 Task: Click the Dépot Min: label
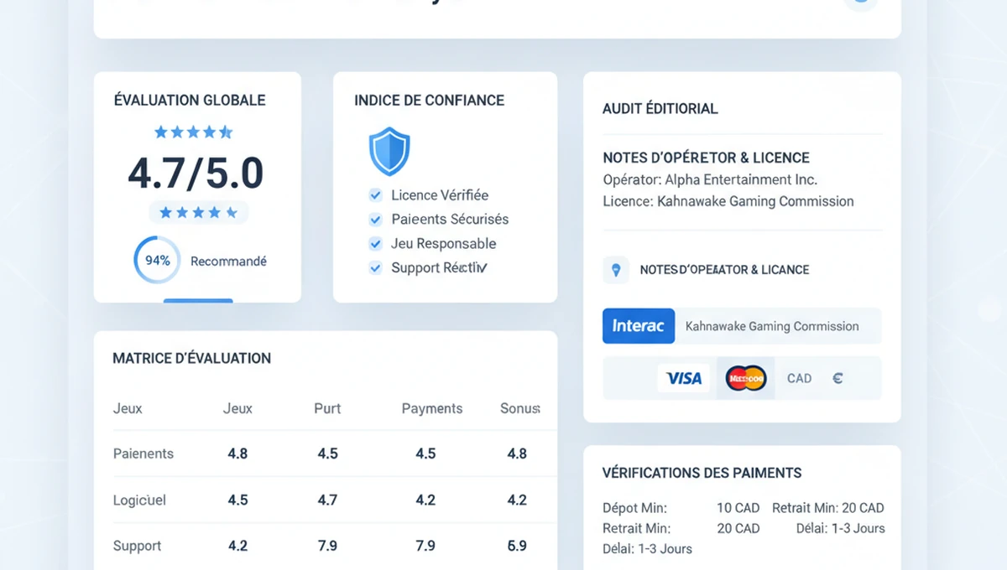coord(635,508)
